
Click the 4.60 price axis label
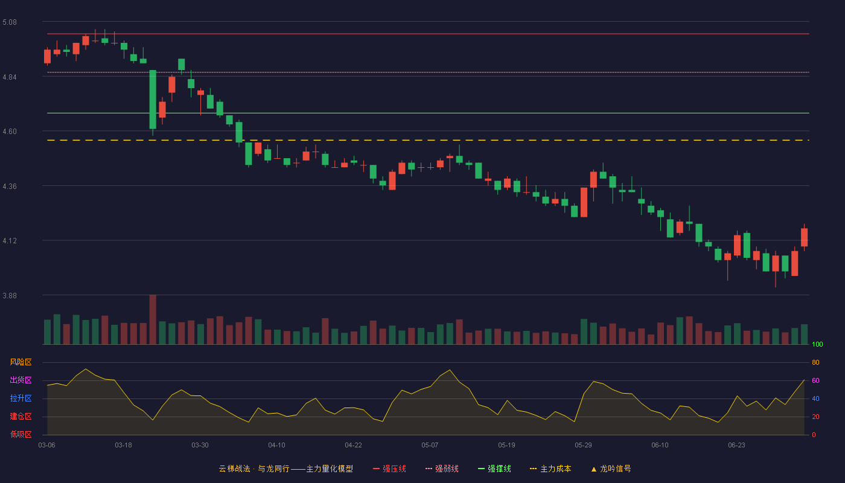coord(10,132)
